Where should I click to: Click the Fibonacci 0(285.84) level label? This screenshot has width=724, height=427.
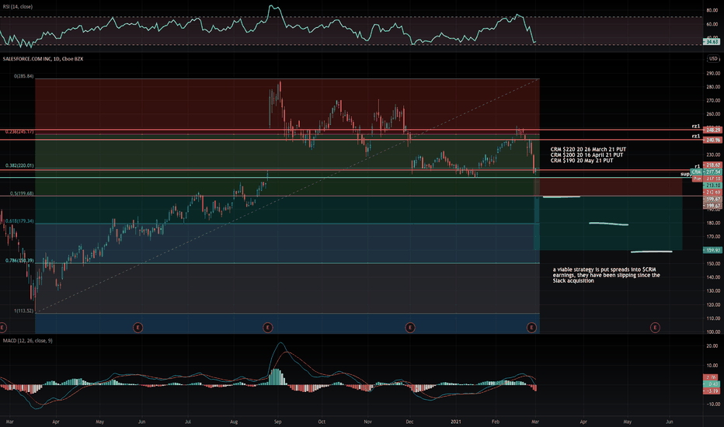(x=23, y=76)
